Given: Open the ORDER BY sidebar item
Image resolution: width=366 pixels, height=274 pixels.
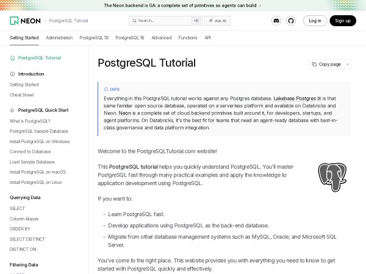Looking at the screenshot, I should click(20, 229).
